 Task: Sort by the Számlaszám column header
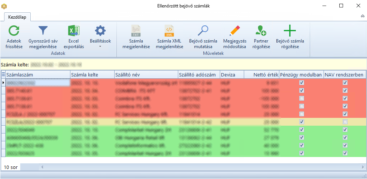[x=37, y=75]
